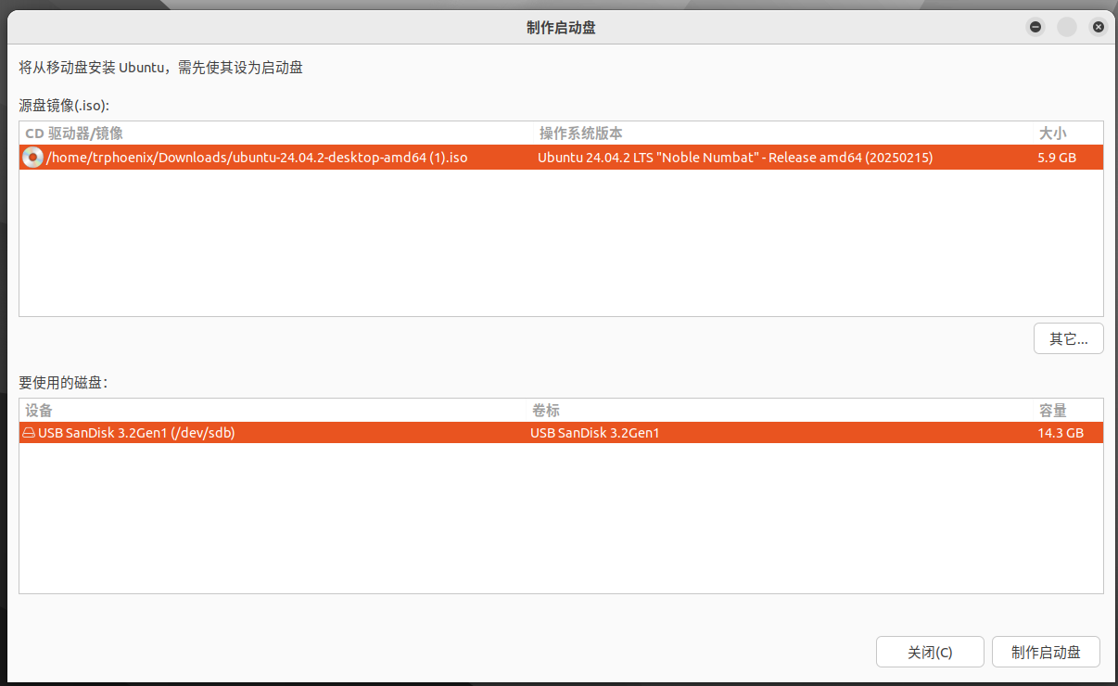Click the USB drive icon in device list

click(29, 433)
